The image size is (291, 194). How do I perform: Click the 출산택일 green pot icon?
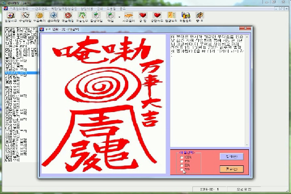[96, 16]
